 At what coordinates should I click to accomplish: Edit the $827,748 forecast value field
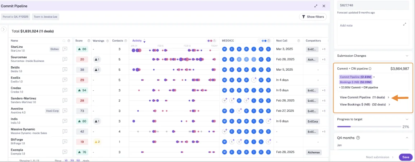coord(373,5)
